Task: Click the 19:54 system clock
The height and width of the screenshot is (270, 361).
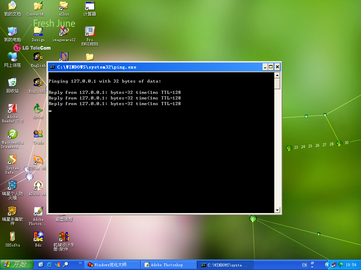Action: [x=351, y=265]
